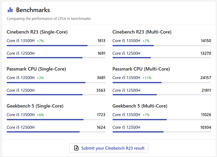Click the +11% Passmark multi-core badge
Screen dimensions: 217x157
(x=147, y=78)
